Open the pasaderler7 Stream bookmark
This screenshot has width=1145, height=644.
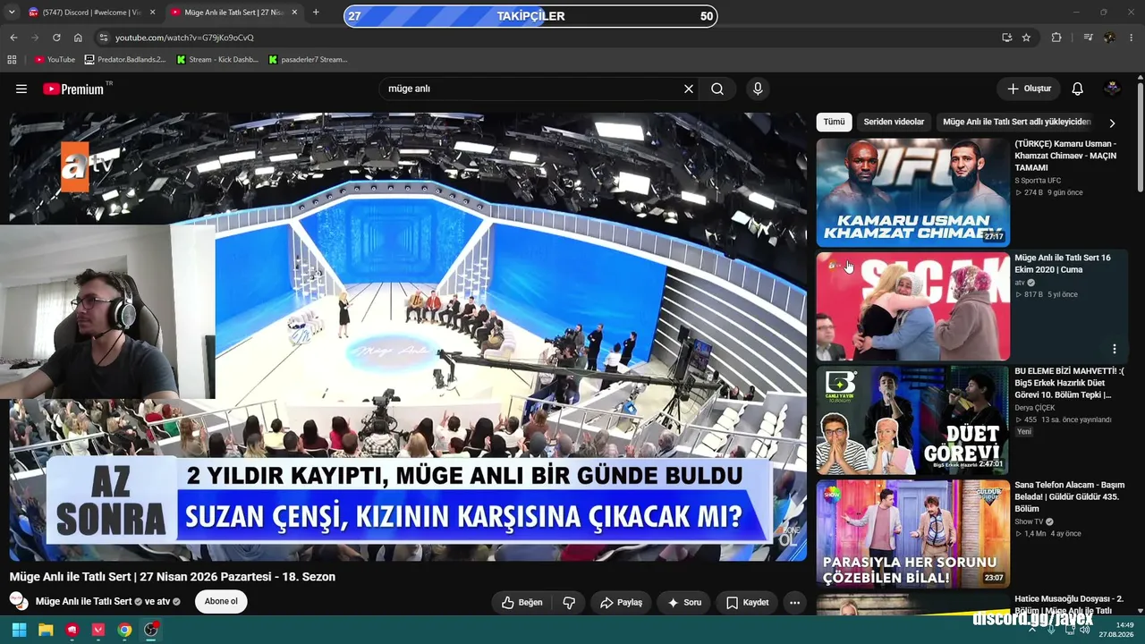click(308, 60)
